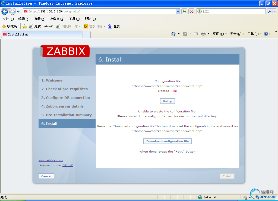278x201 pixels.
Task: Select step 5. Pre-Installation summary
Action: (67, 115)
